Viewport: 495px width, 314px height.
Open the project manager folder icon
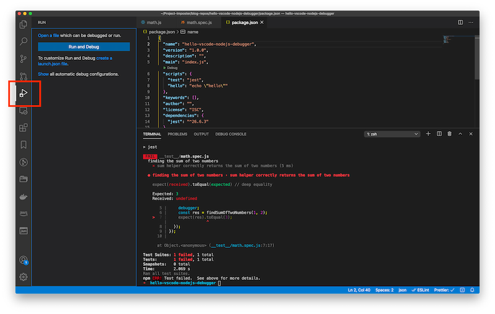pyautogui.click(x=24, y=179)
